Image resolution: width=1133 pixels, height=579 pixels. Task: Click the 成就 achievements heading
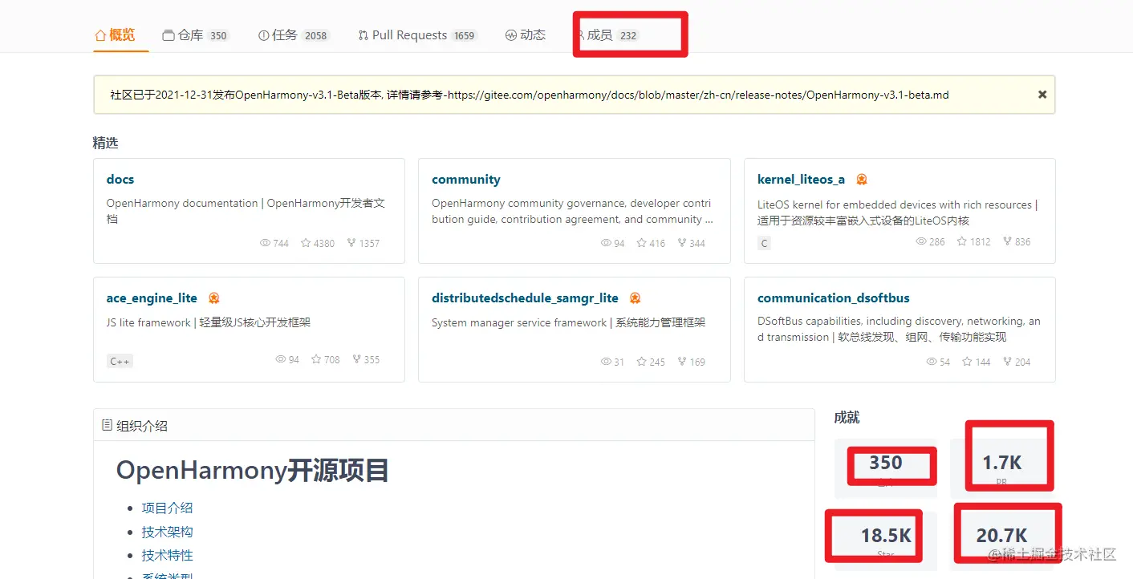(847, 417)
